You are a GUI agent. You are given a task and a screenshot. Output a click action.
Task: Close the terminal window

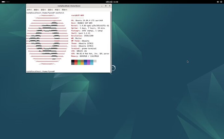pyautogui.click(x=110, y=6)
